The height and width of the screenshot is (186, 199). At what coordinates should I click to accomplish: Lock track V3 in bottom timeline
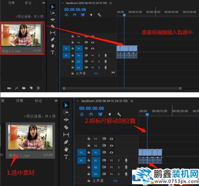pos(89,138)
